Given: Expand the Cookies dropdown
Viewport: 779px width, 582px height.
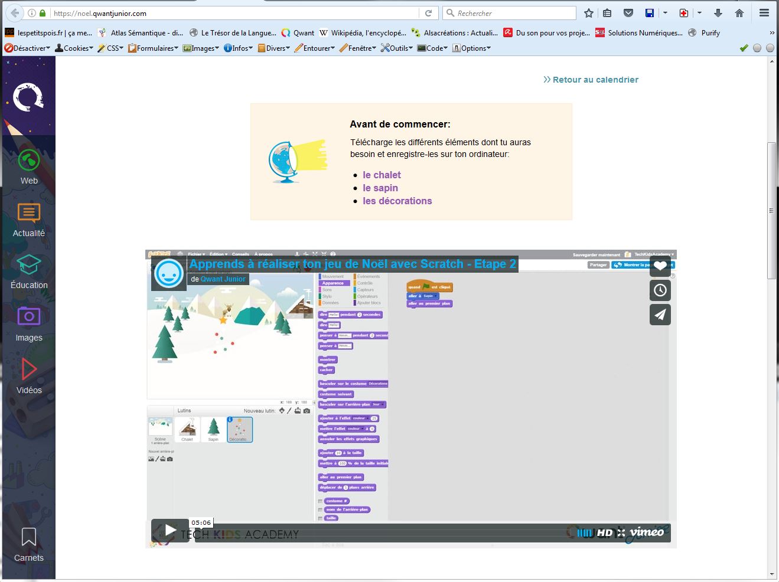Looking at the screenshot, I should (x=74, y=48).
